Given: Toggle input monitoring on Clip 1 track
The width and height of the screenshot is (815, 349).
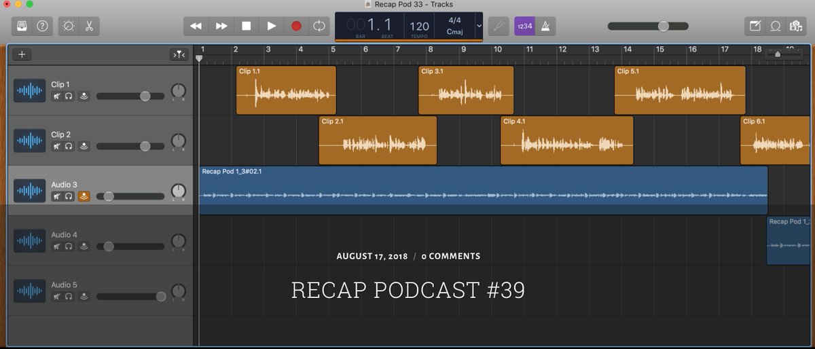Looking at the screenshot, I should [x=84, y=96].
